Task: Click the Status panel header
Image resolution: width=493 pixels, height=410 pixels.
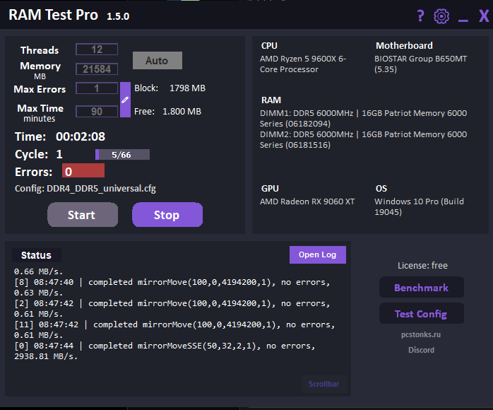Action: click(x=37, y=255)
